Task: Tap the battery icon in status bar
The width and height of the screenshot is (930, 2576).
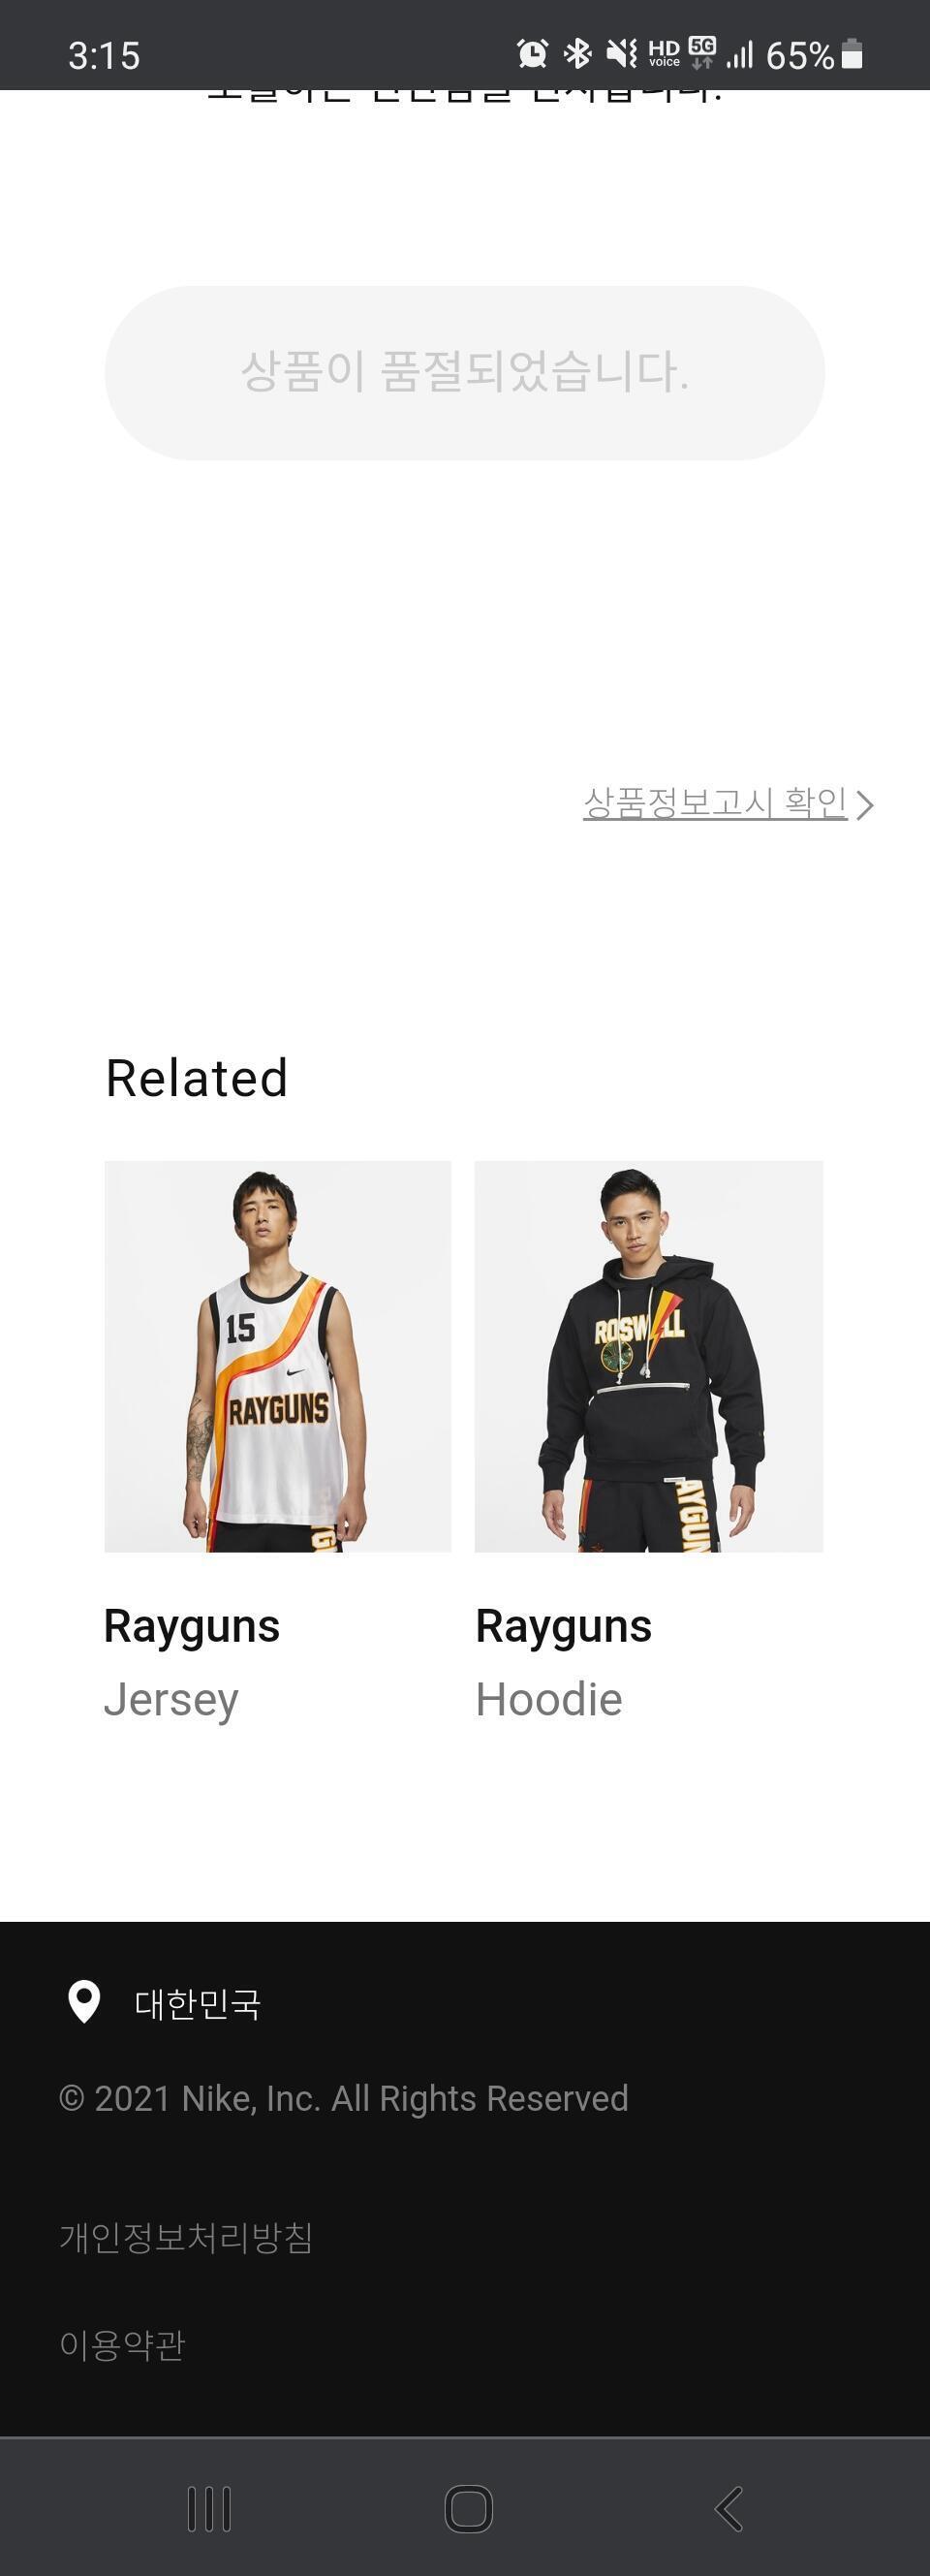Action: pyautogui.click(x=852, y=54)
